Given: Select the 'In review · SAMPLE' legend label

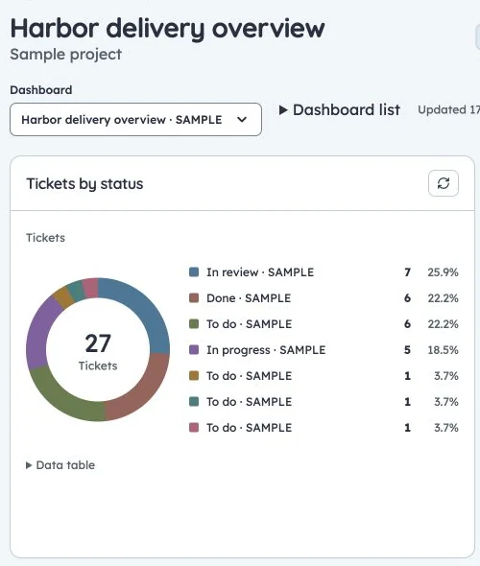Looking at the screenshot, I should pos(260,272).
